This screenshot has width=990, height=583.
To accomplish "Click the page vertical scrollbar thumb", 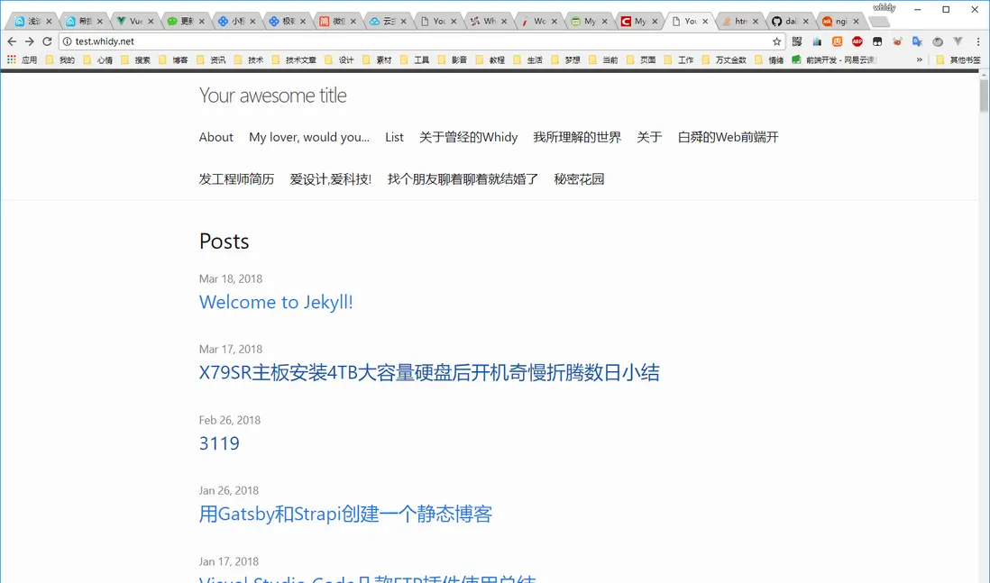I will (984, 96).
